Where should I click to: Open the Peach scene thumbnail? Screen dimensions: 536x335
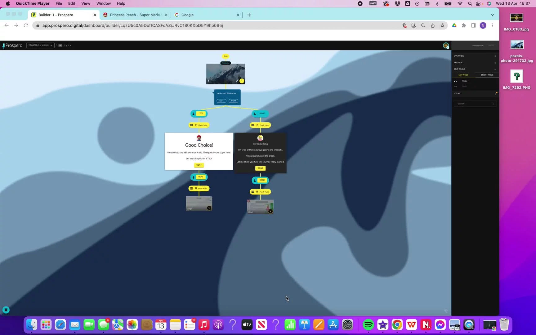point(260,207)
